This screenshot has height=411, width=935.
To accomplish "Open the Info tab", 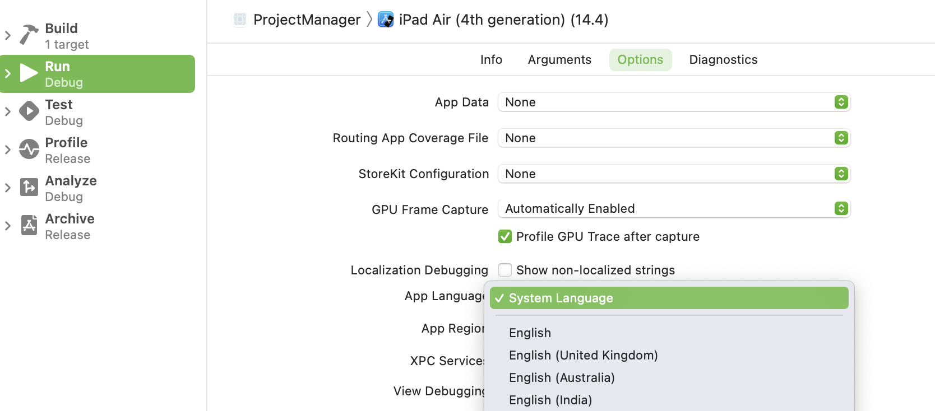I will click(x=491, y=60).
